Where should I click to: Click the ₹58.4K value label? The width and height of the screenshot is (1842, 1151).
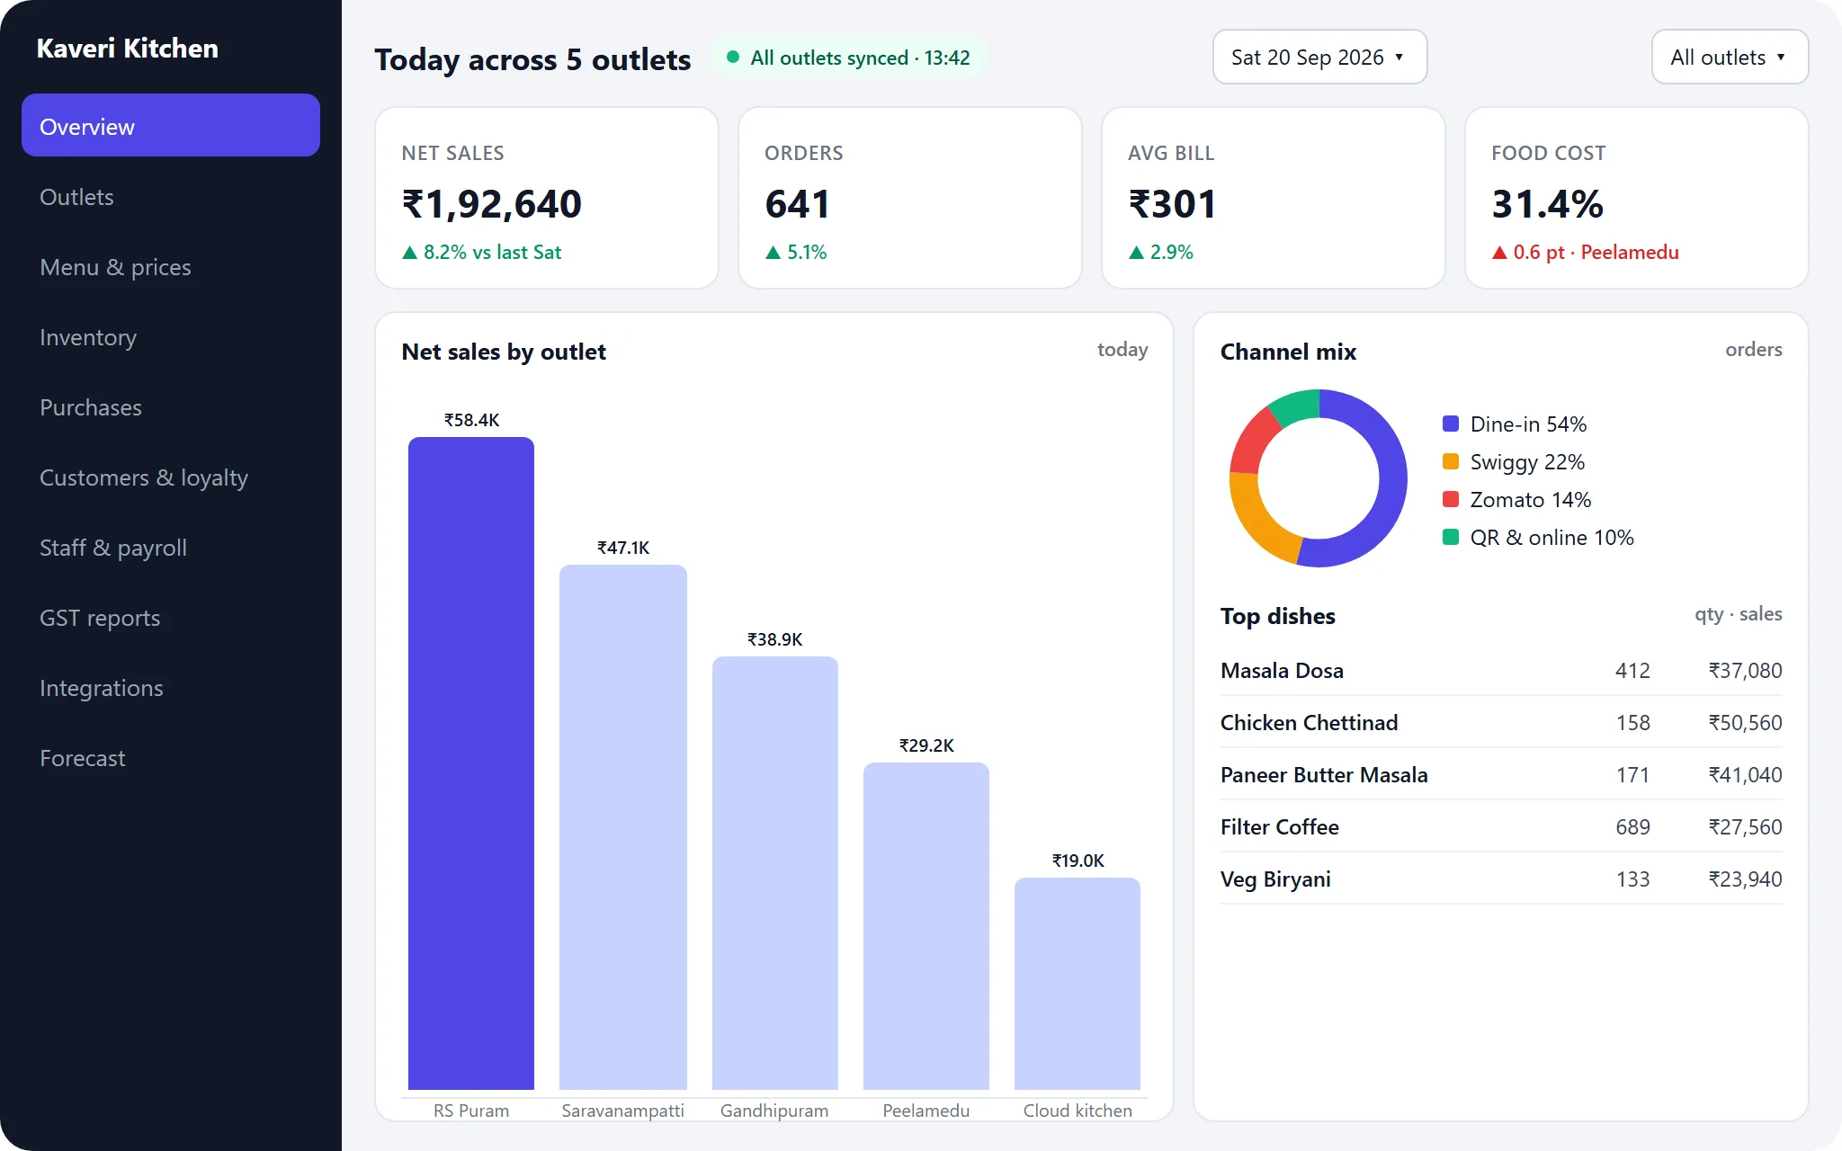click(x=471, y=420)
